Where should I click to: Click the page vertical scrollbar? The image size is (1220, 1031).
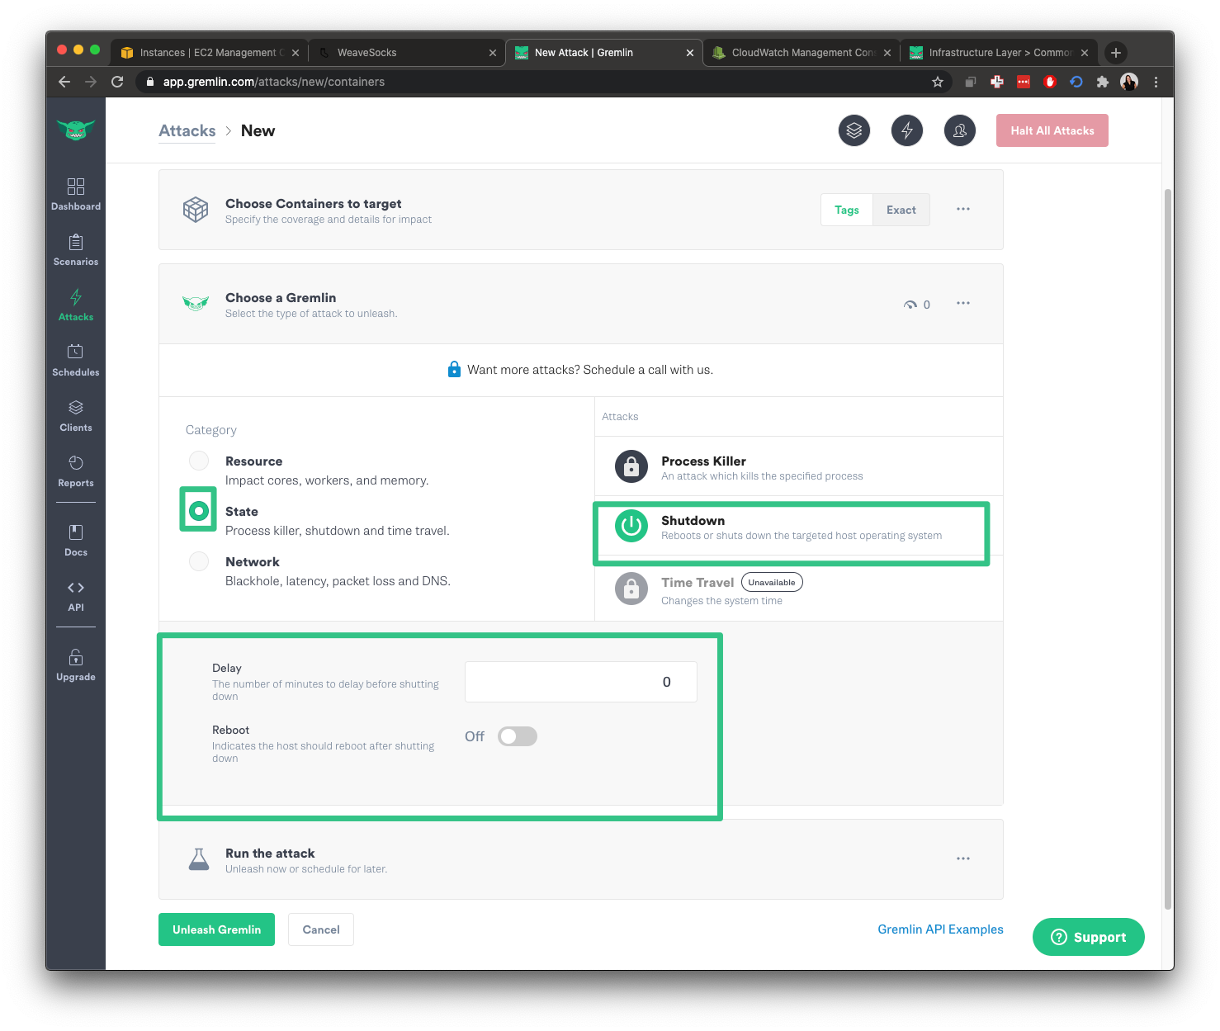pyautogui.click(x=1167, y=549)
